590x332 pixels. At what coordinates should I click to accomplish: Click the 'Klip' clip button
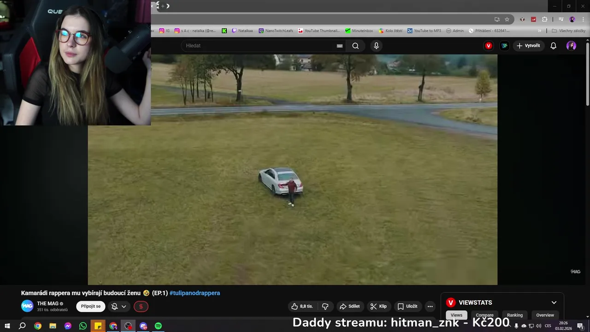(378, 306)
